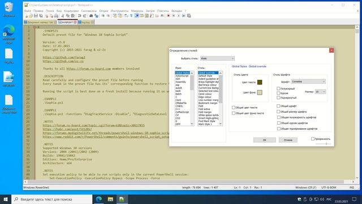Image resolution: width=362 pixels, height=204 pixels.
Task: Click the Отмена button
Action: coord(288,140)
